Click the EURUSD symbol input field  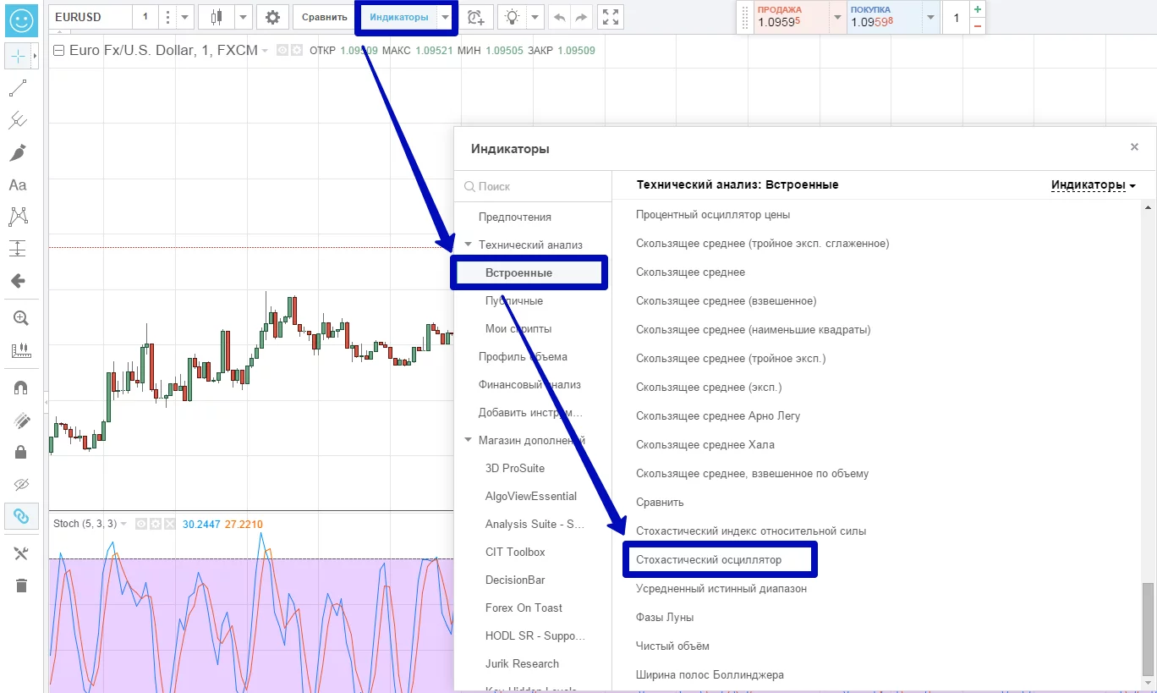coord(90,17)
